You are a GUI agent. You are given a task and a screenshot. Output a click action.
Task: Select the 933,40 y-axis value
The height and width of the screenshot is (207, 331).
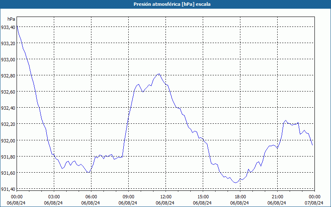tap(8, 27)
